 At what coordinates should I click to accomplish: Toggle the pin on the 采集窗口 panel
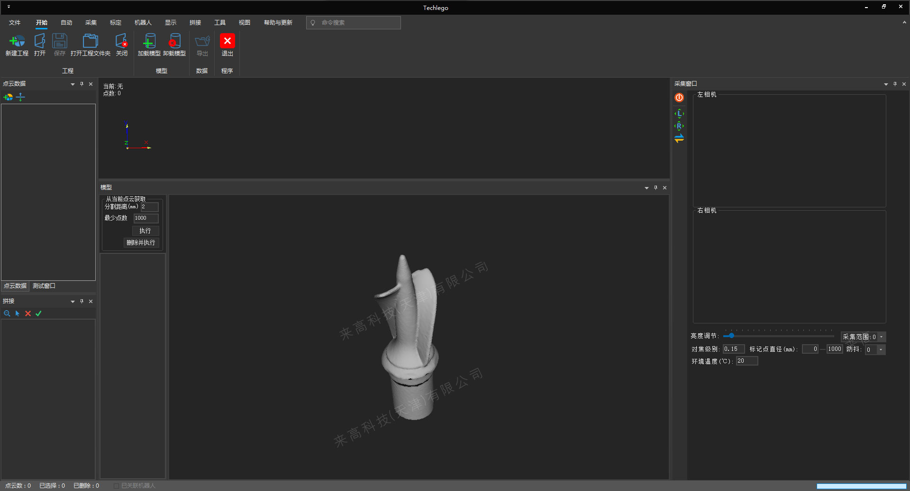(895, 84)
